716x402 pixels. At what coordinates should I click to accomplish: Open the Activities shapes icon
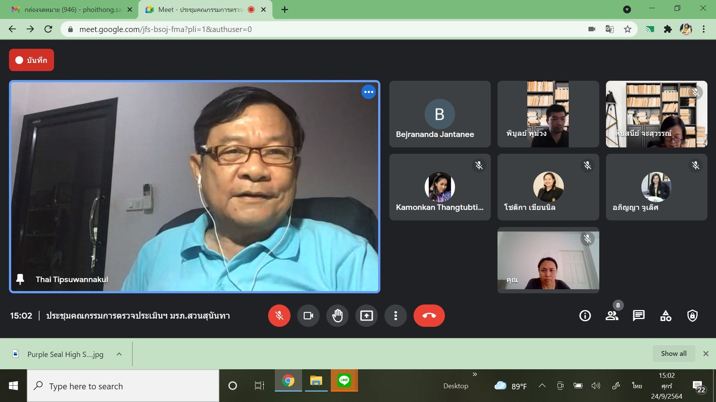pyautogui.click(x=665, y=316)
